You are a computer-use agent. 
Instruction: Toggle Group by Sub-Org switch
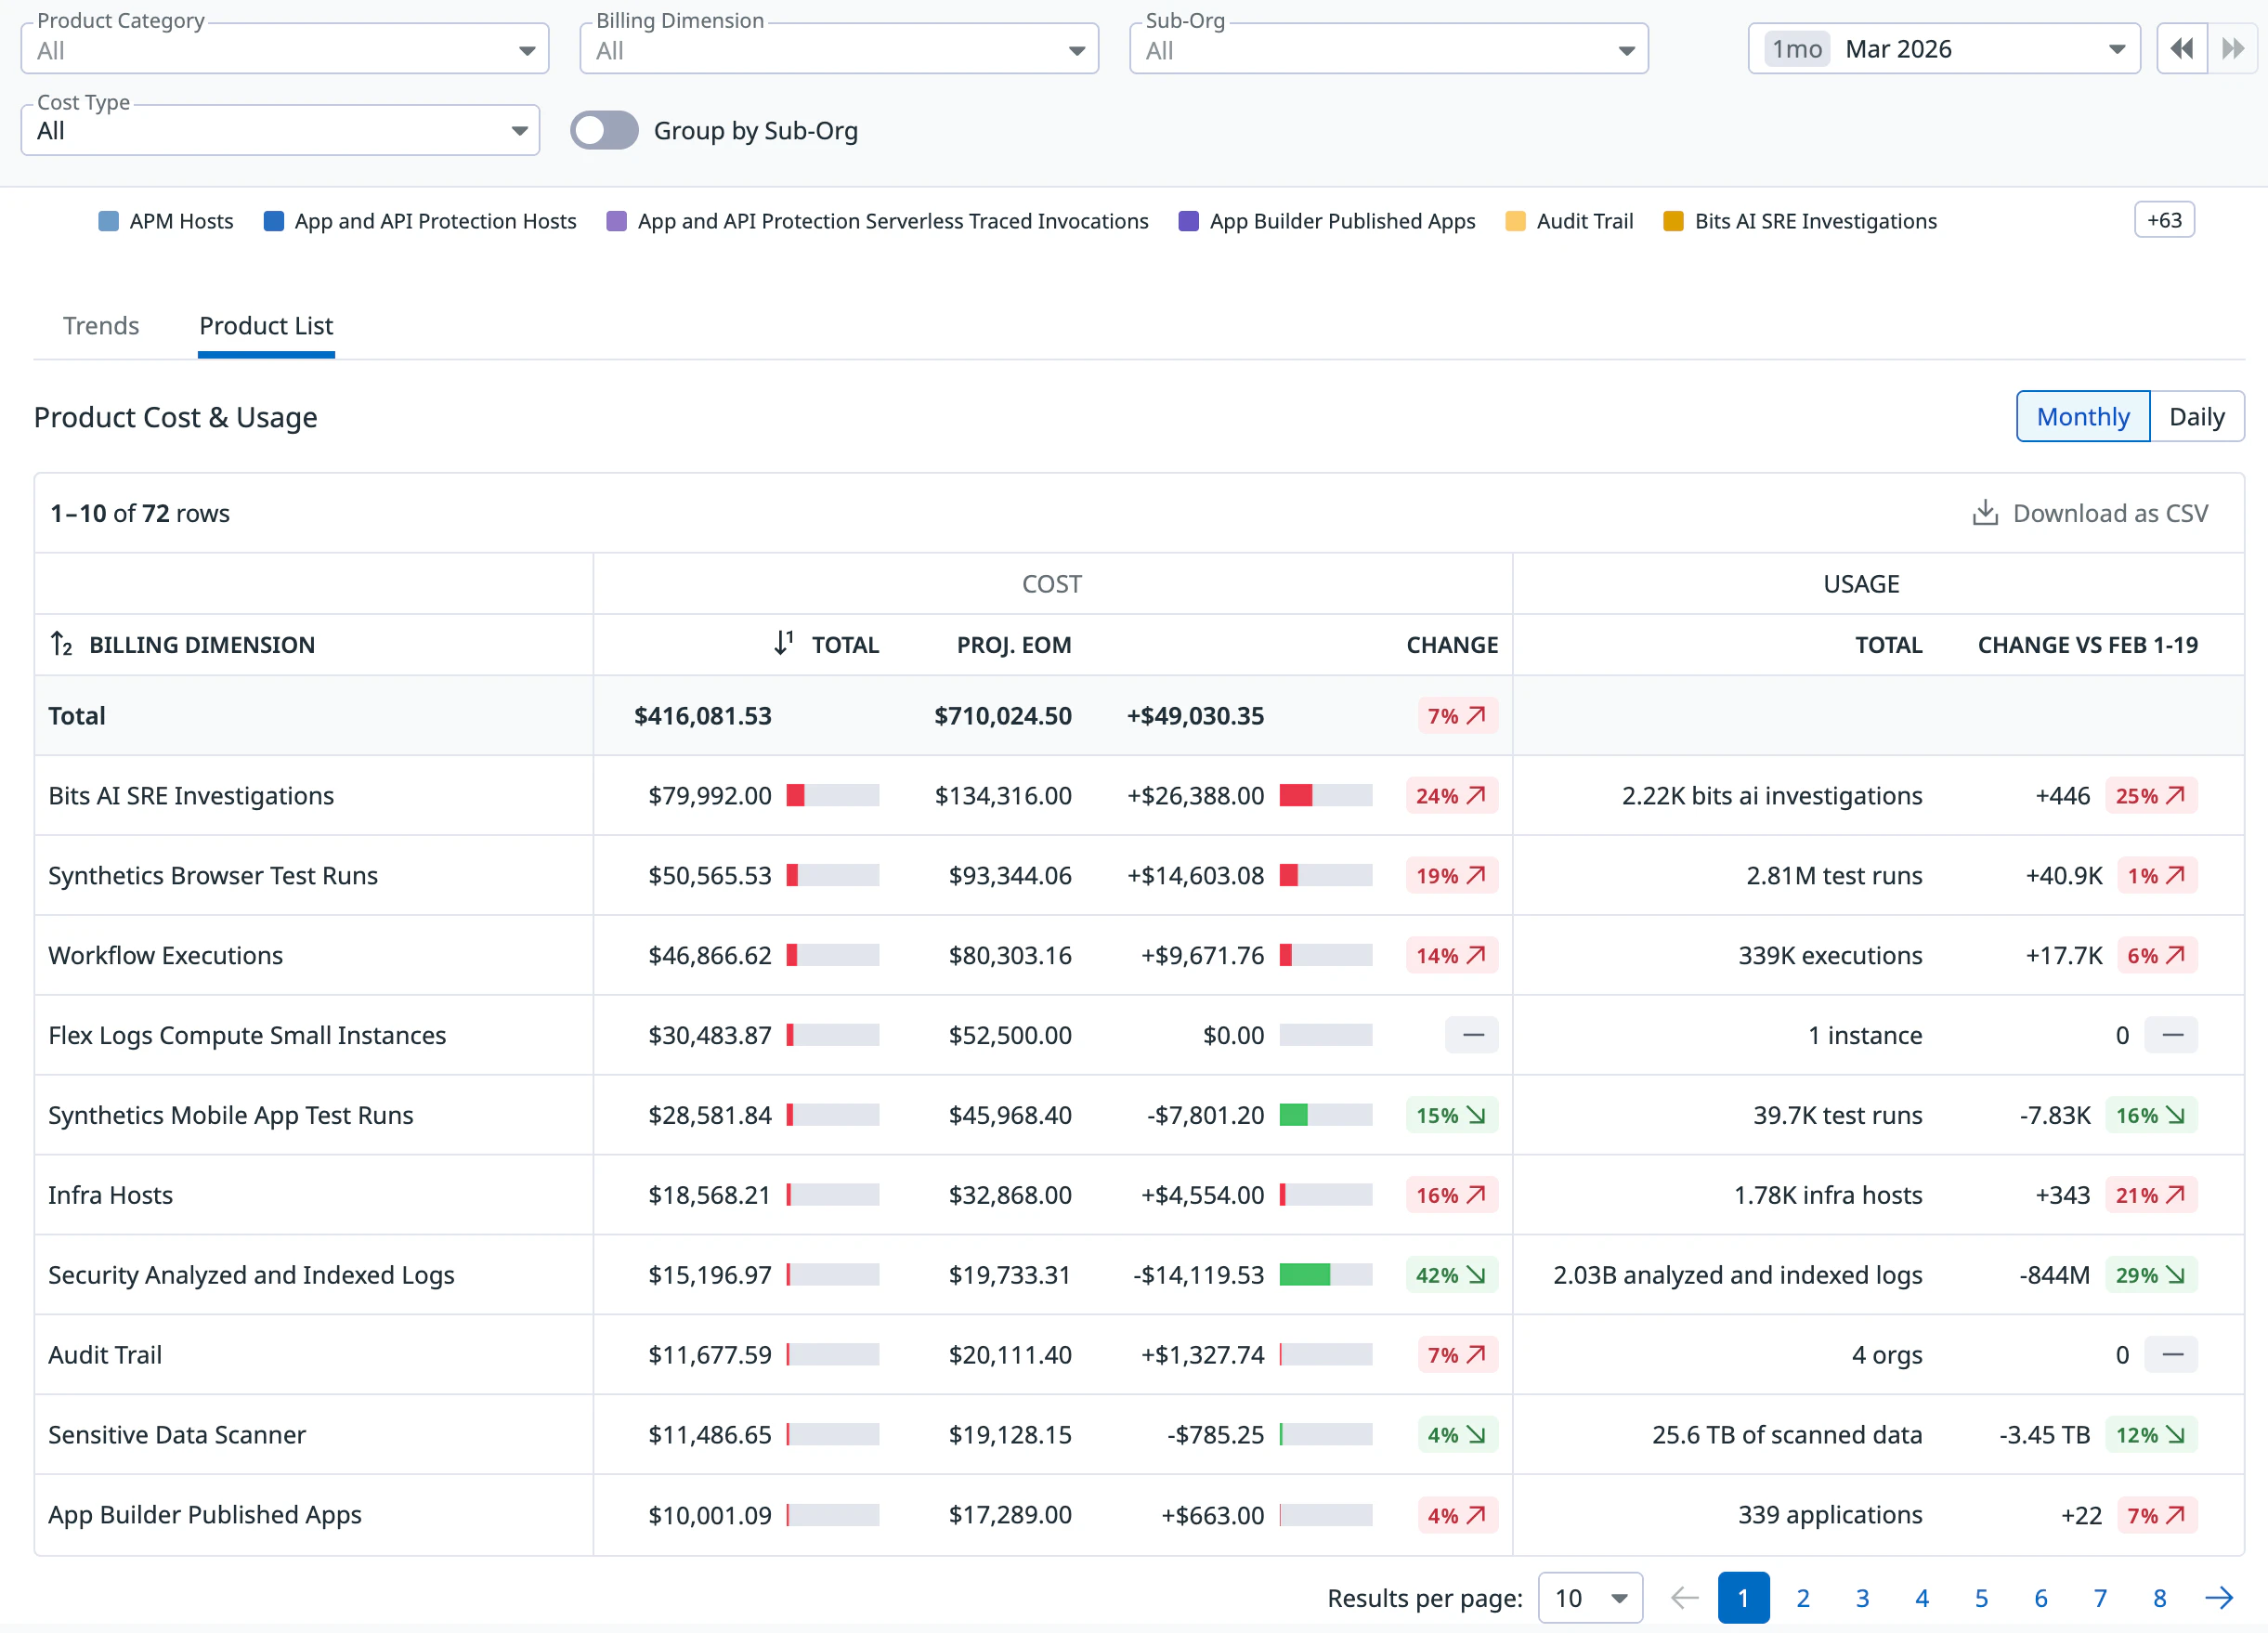click(604, 131)
